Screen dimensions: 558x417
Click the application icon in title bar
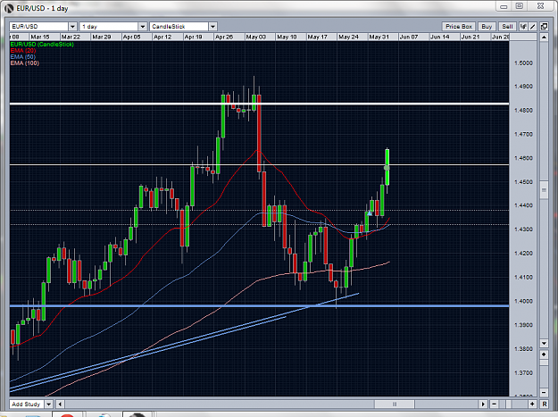(9, 8)
